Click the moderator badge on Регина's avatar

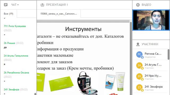coord(142,57)
